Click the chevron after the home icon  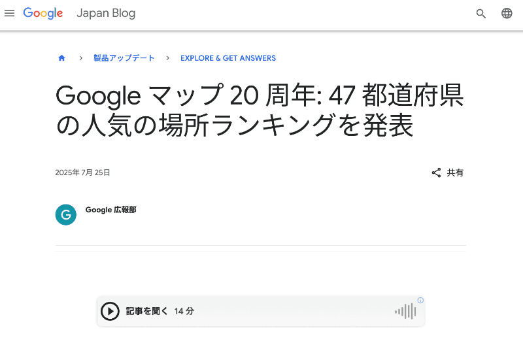click(x=80, y=58)
